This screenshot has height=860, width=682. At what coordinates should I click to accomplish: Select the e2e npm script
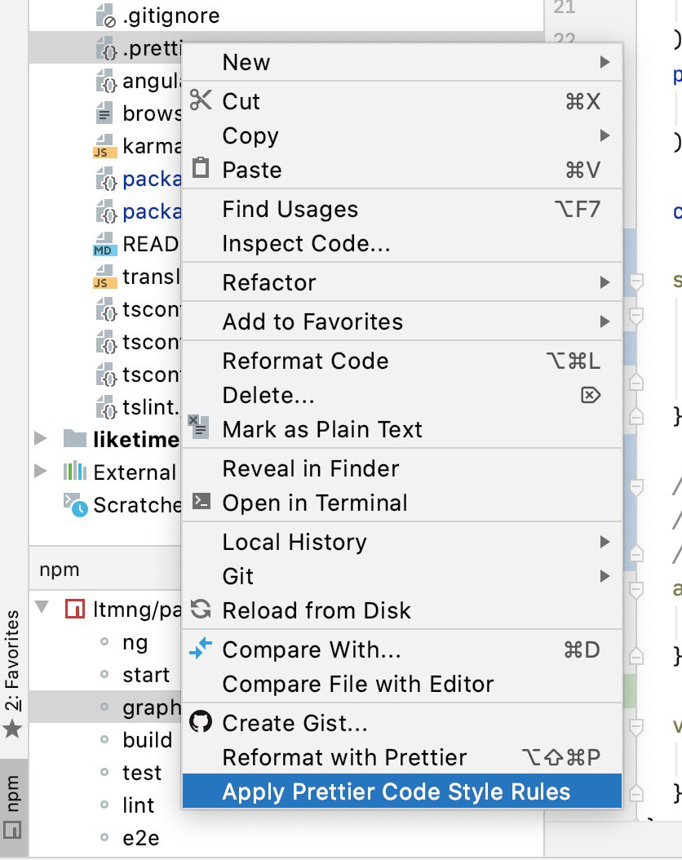coord(141,838)
